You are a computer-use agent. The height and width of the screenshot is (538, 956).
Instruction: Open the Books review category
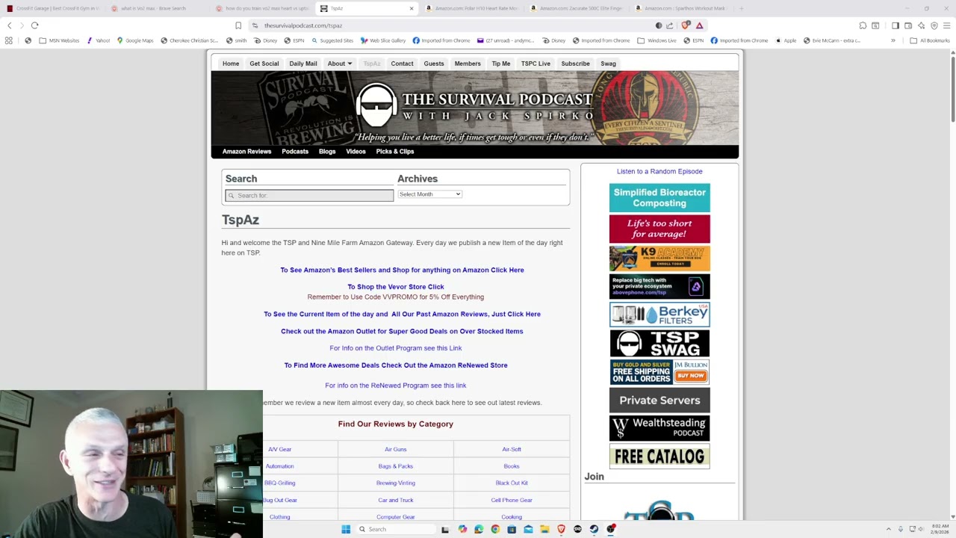[512, 466]
